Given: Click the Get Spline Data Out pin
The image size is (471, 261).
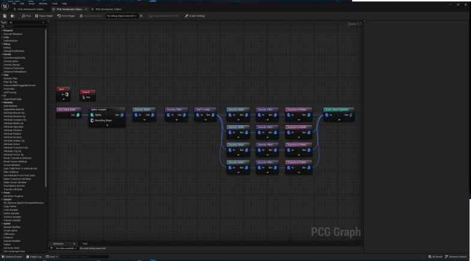Looking at the screenshot, I should click(x=78, y=115).
